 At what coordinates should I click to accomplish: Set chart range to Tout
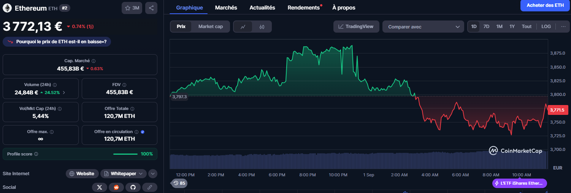coord(527,27)
